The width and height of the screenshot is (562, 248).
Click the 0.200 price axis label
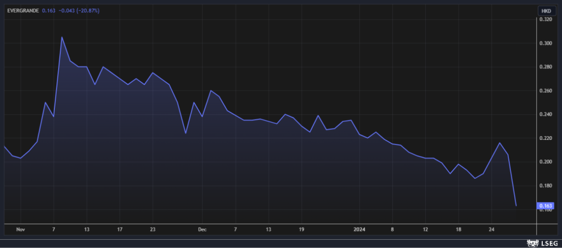click(x=546, y=162)
